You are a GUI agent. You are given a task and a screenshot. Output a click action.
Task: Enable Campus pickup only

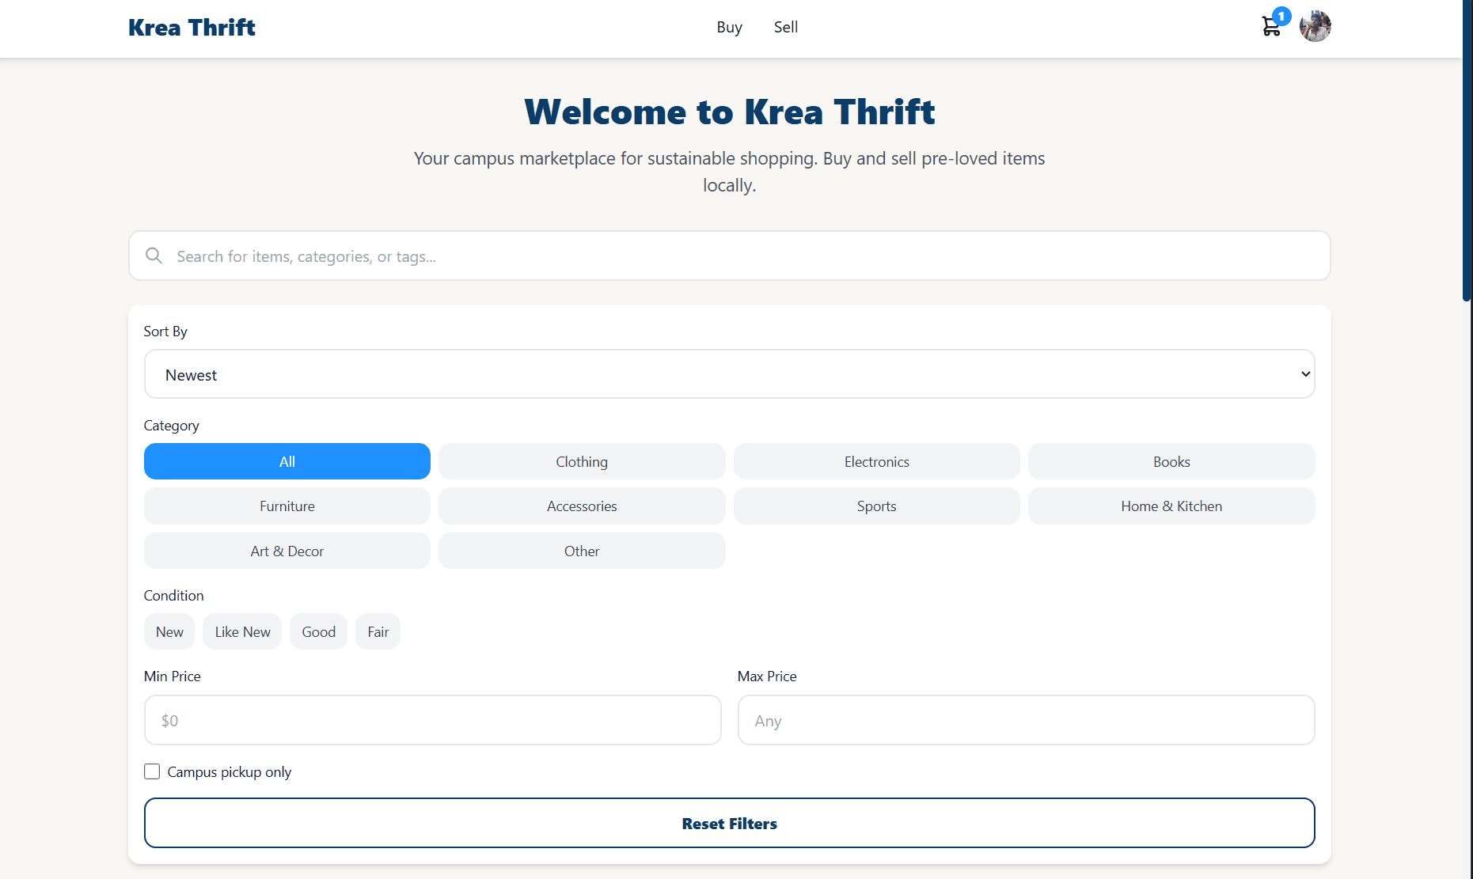coord(151,771)
